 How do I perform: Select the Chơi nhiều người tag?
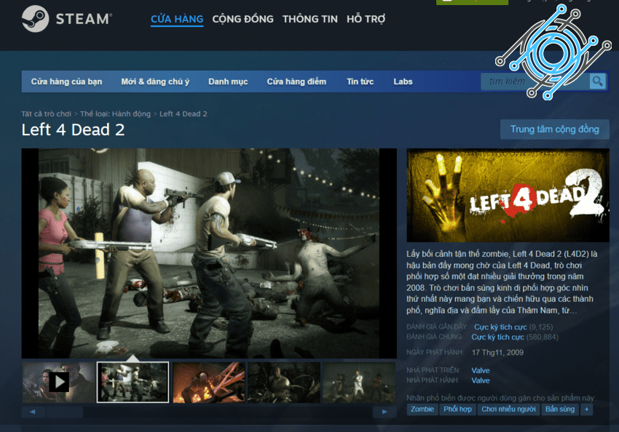click(x=508, y=409)
